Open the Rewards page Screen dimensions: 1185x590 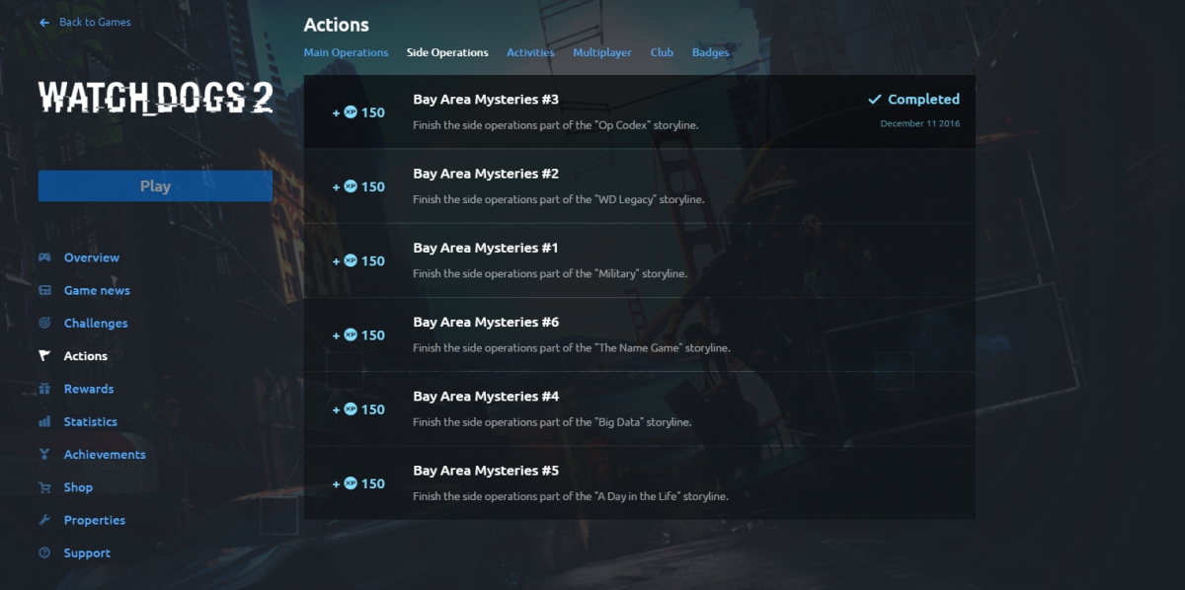[x=89, y=389]
